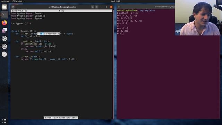Open search in left terminal title bar
This screenshot has width=222, height=125.
[x=93, y=7]
